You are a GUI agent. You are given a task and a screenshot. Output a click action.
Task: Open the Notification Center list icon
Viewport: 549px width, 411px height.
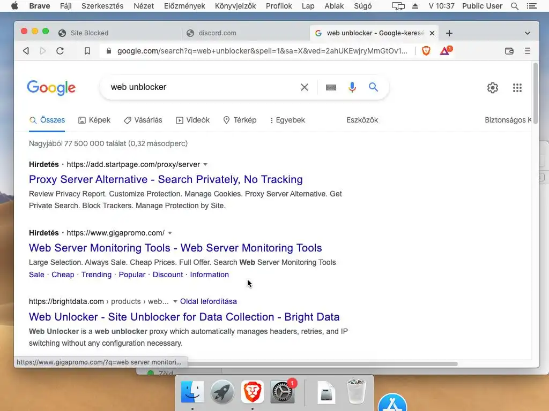[x=531, y=6]
